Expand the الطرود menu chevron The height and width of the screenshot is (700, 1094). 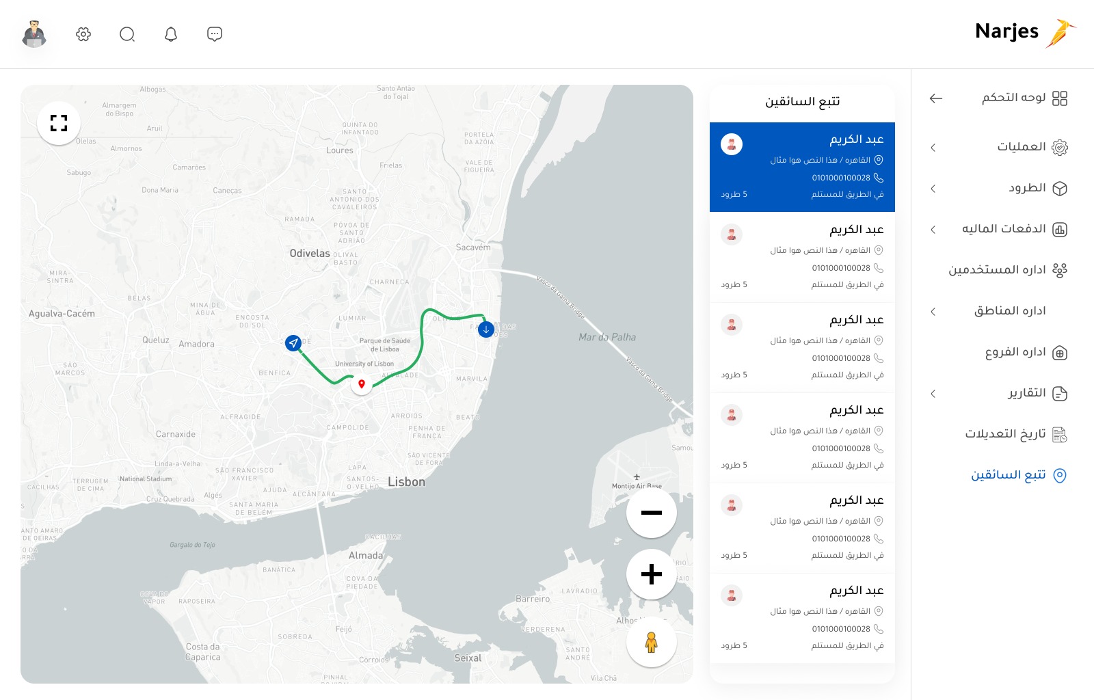coord(933,189)
